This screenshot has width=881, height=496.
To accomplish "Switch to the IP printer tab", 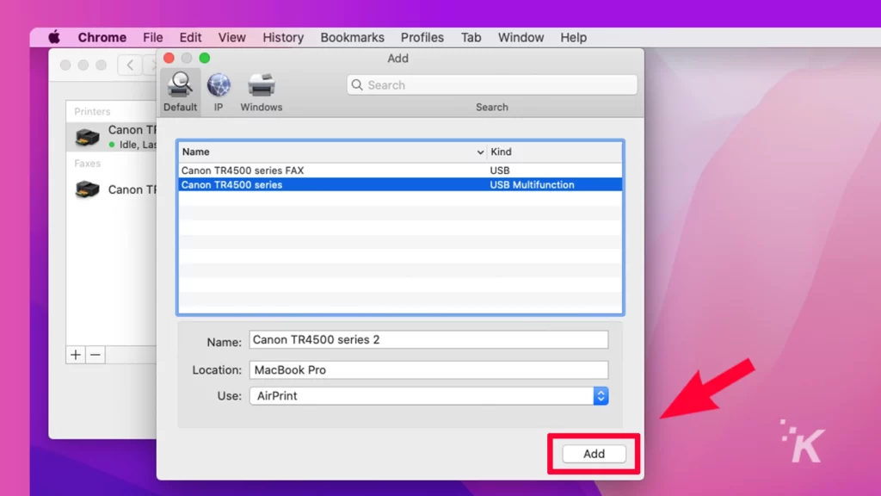I will pos(219,91).
